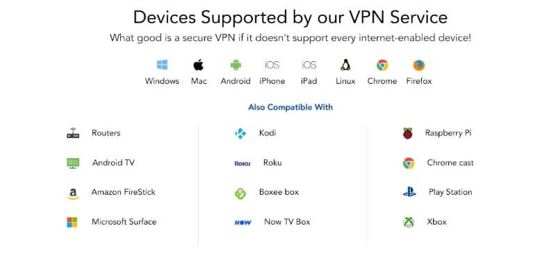Click the Amazon FireStick logo icon

(x=73, y=193)
